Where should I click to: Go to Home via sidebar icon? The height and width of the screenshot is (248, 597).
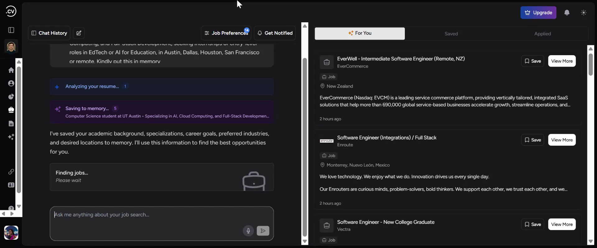11,70
